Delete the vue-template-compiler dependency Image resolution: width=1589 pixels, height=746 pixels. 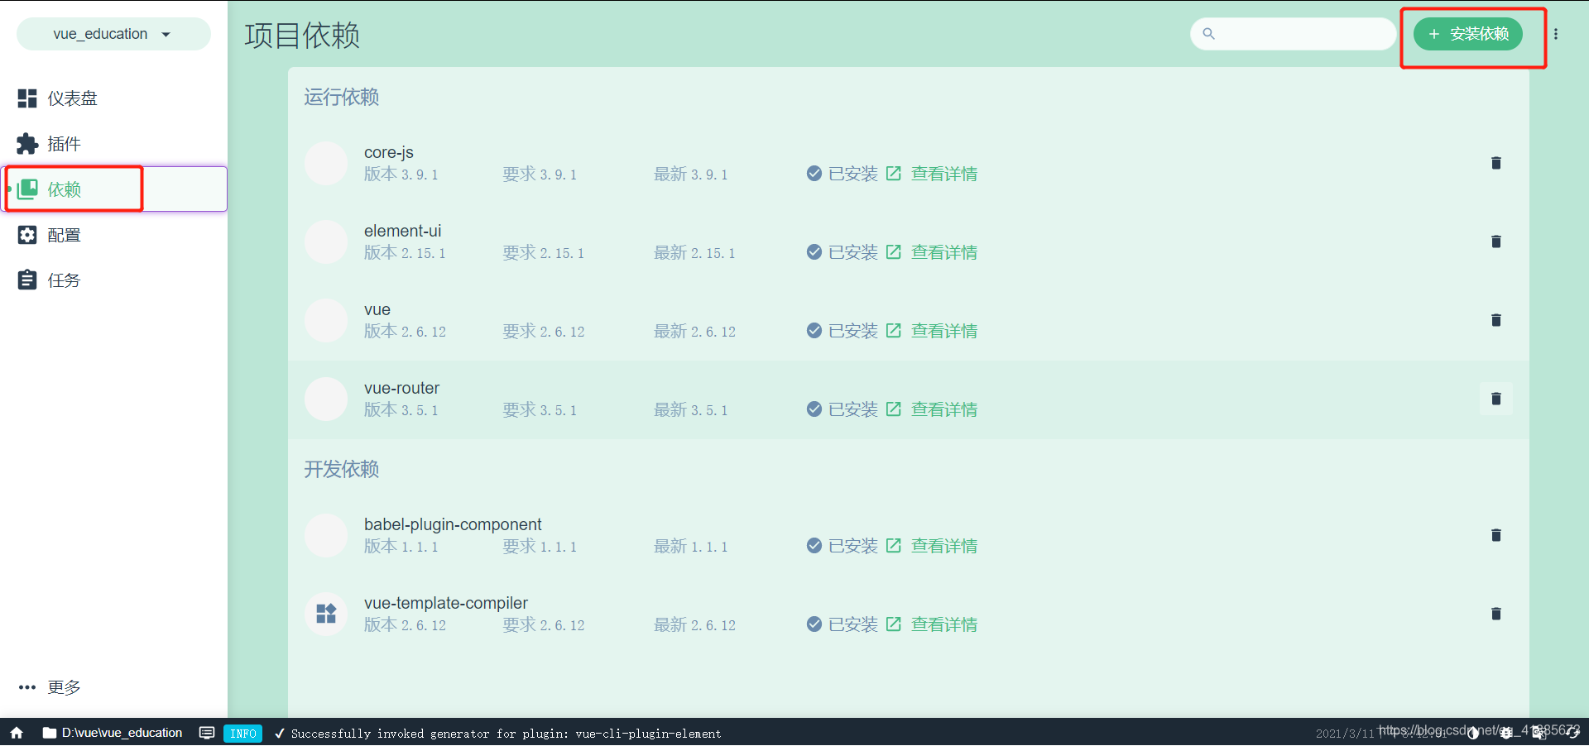(1496, 614)
